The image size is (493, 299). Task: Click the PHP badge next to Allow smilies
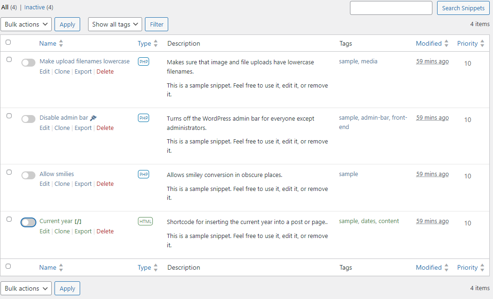pos(143,174)
